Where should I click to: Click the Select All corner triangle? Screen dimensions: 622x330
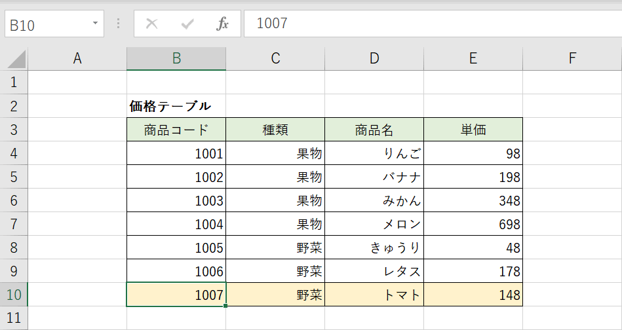[x=16, y=59]
